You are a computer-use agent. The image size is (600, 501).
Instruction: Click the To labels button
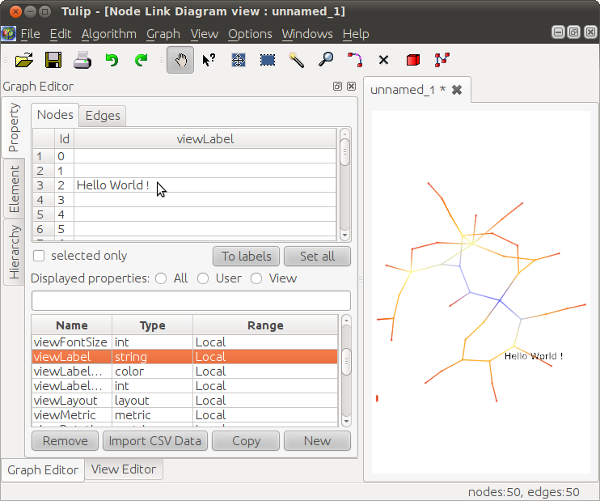click(x=246, y=257)
